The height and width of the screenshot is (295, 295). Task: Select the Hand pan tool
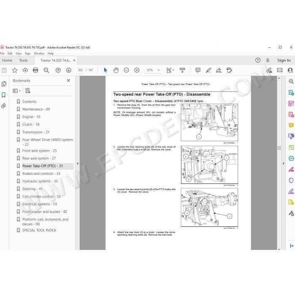coord(116,70)
